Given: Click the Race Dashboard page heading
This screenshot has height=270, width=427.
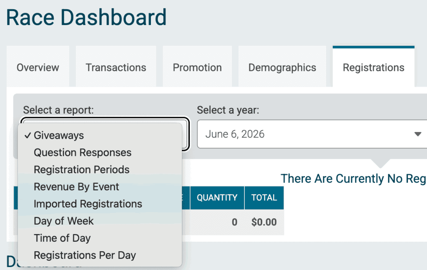Looking at the screenshot, I should (x=86, y=18).
